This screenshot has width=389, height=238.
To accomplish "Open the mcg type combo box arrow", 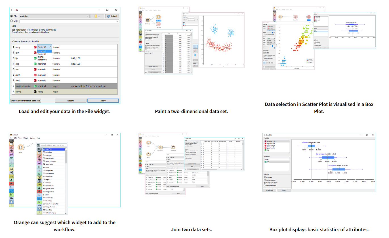I will (50, 47).
